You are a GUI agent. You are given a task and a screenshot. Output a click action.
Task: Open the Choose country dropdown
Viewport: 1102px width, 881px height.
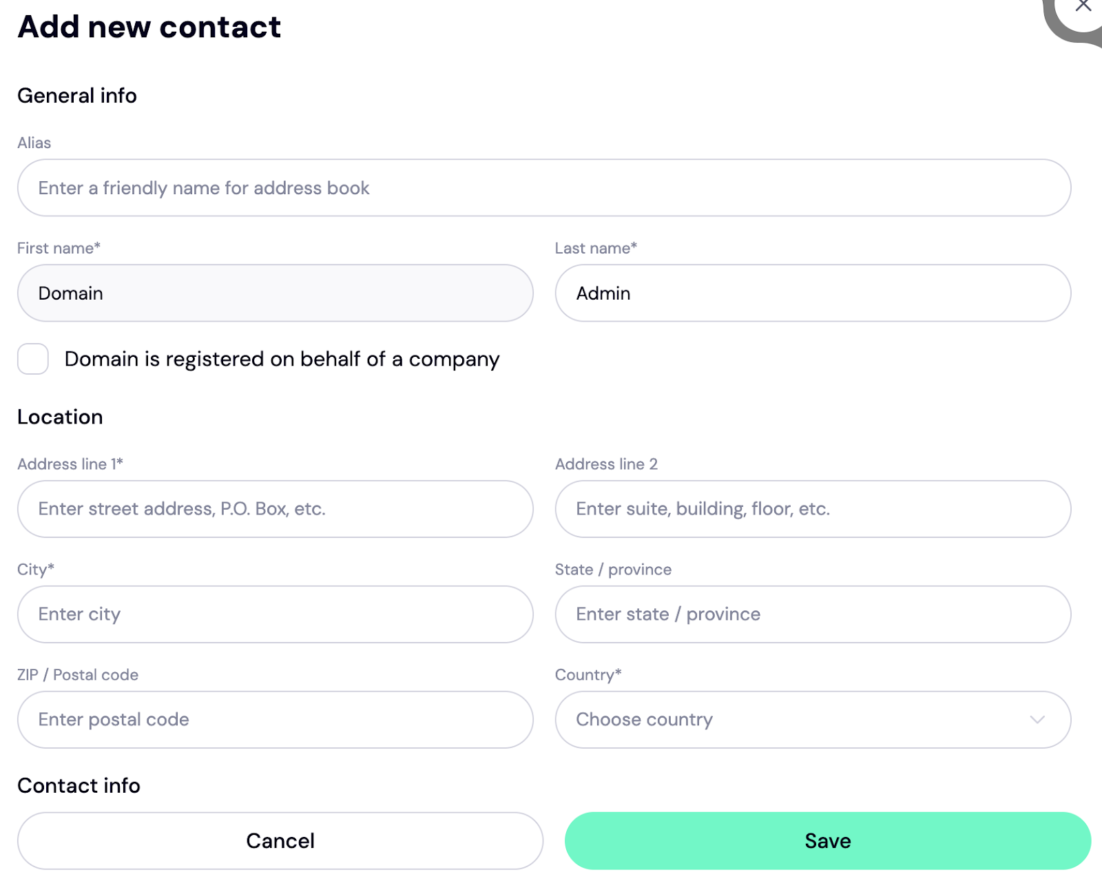click(x=813, y=720)
